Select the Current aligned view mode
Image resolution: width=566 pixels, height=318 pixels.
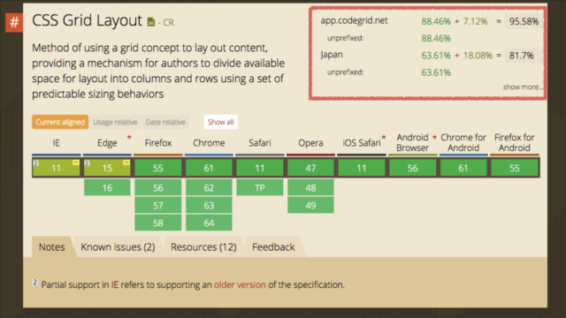[x=60, y=122]
